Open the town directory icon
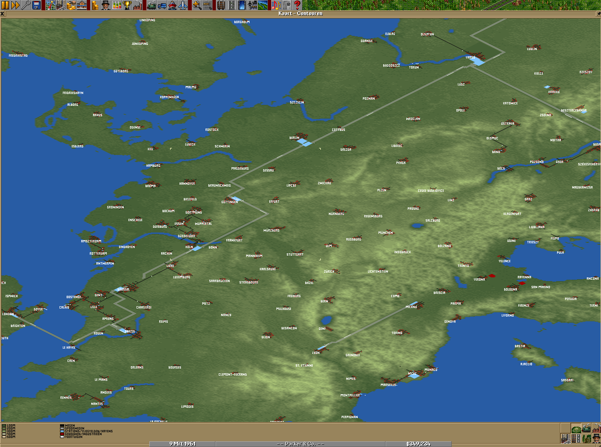601x447 pixels. pos(61,6)
